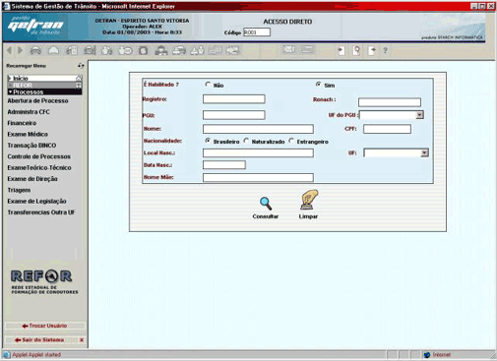Open Exame de Direção menu item

click(32, 179)
